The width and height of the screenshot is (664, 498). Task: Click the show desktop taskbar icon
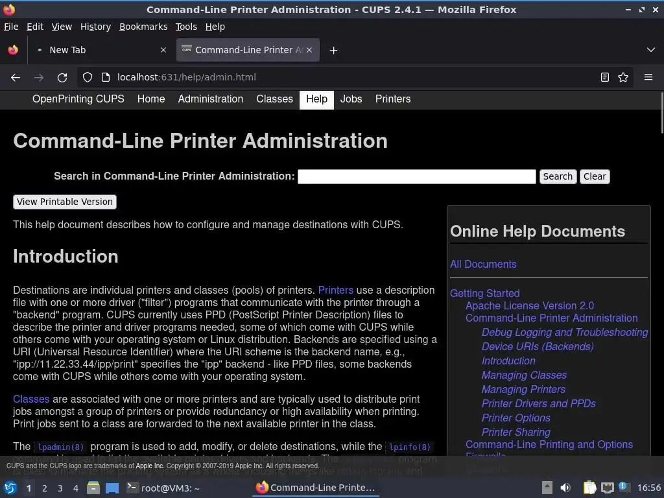(112, 488)
